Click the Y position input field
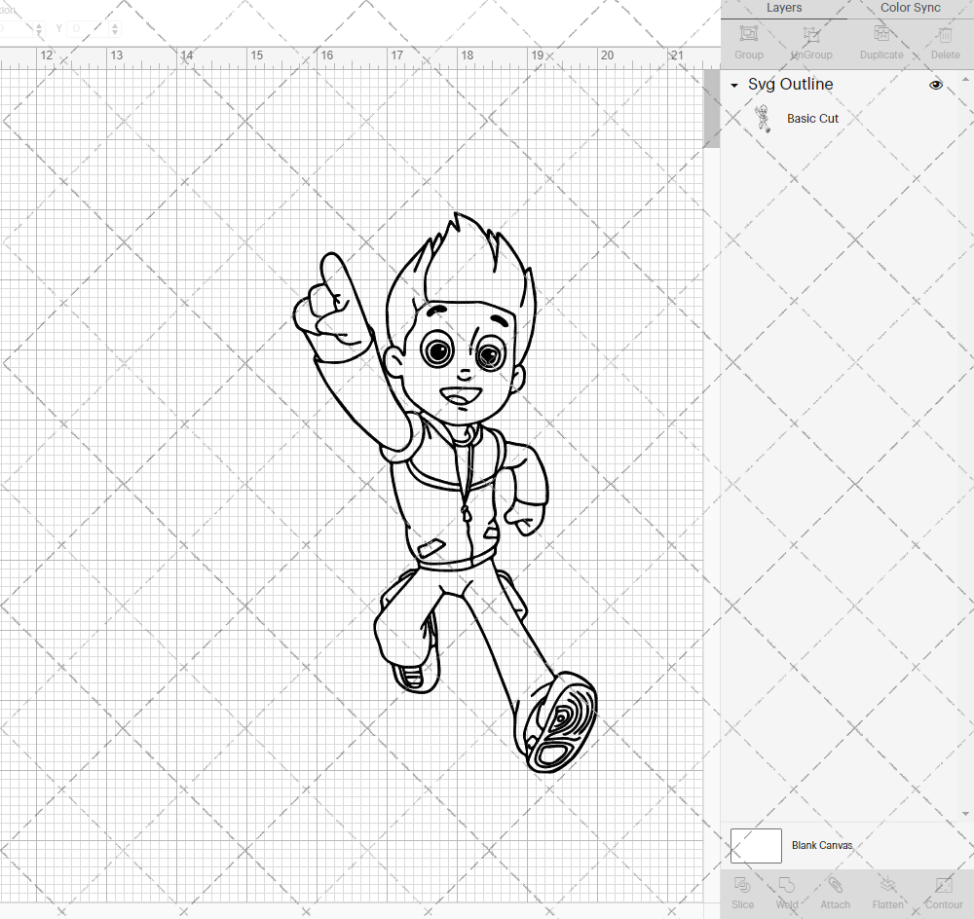Viewport: 974px width, 919px height. 88,28
